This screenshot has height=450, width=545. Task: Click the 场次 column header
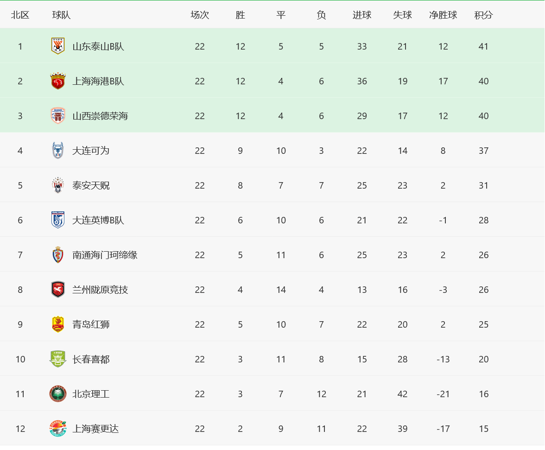(199, 15)
